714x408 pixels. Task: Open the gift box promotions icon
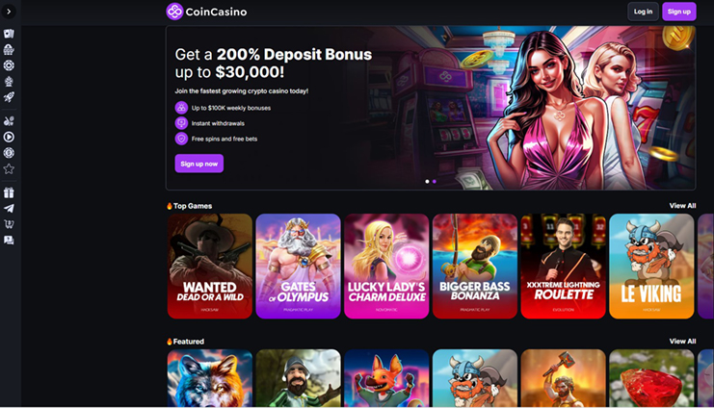(x=9, y=192)
